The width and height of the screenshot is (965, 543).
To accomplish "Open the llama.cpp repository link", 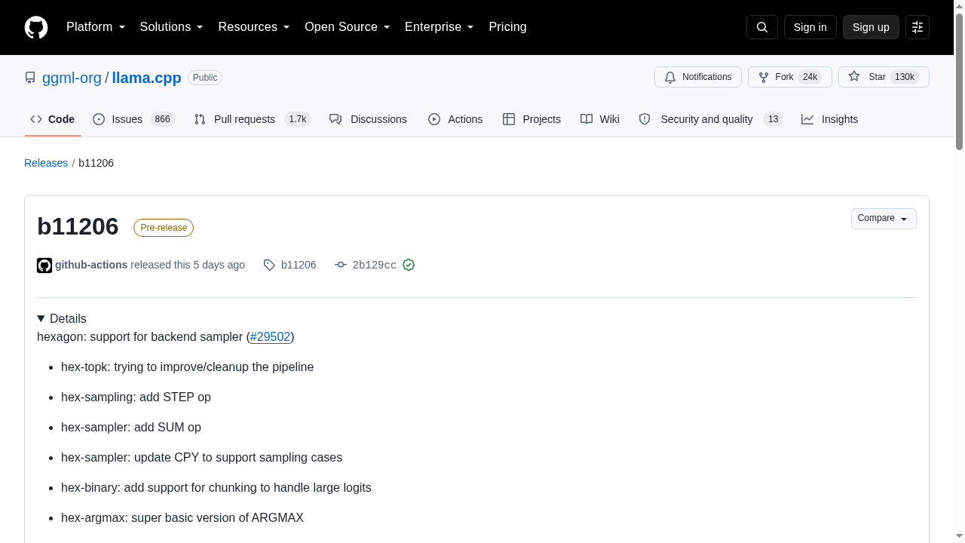I will tap(146, 78).
